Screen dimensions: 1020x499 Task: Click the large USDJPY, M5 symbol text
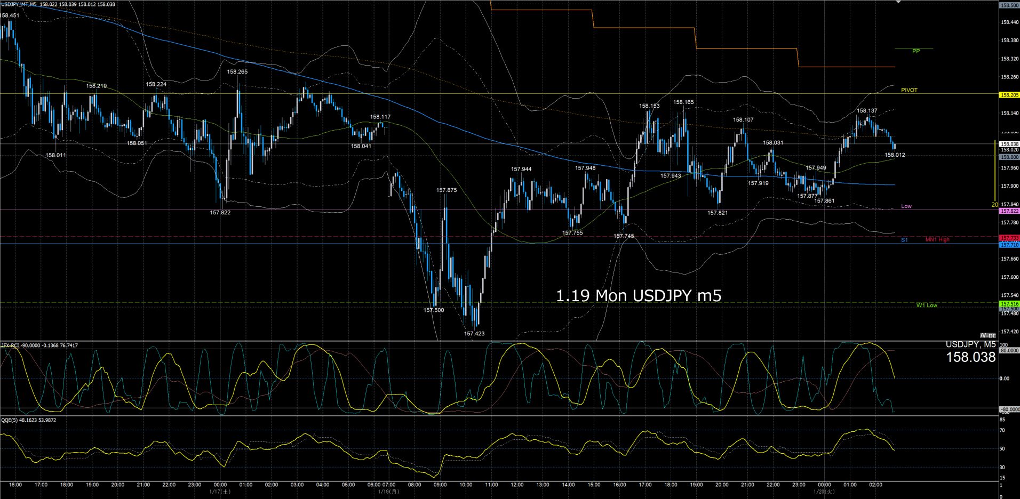tap(970, 344)
